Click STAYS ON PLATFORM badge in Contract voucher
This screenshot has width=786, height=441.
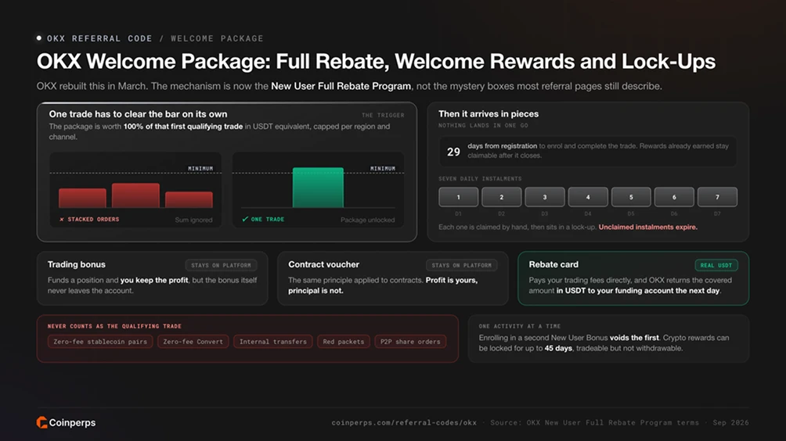click(x=462, y=265)
